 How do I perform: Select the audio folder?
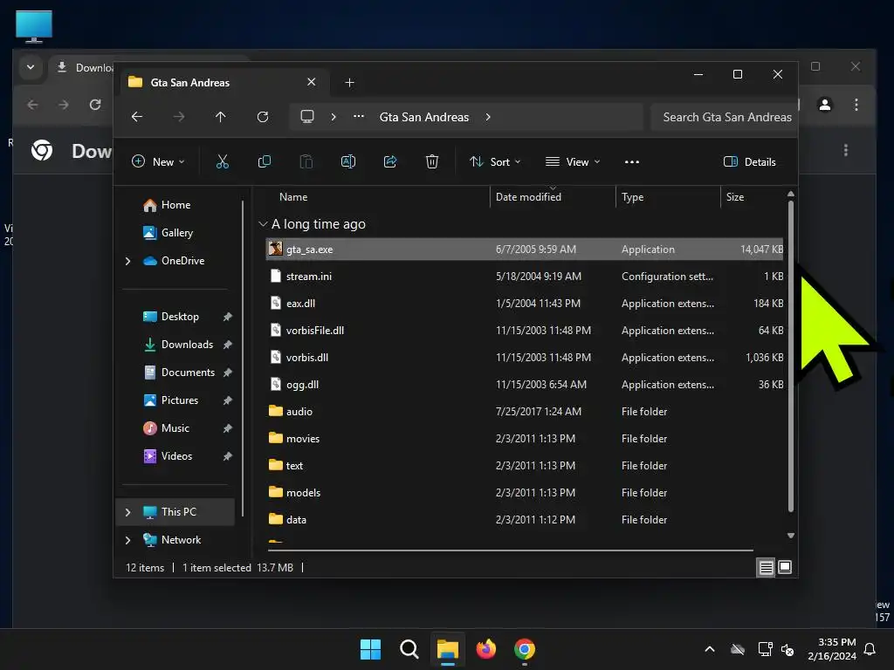click(x=525, y=412)
